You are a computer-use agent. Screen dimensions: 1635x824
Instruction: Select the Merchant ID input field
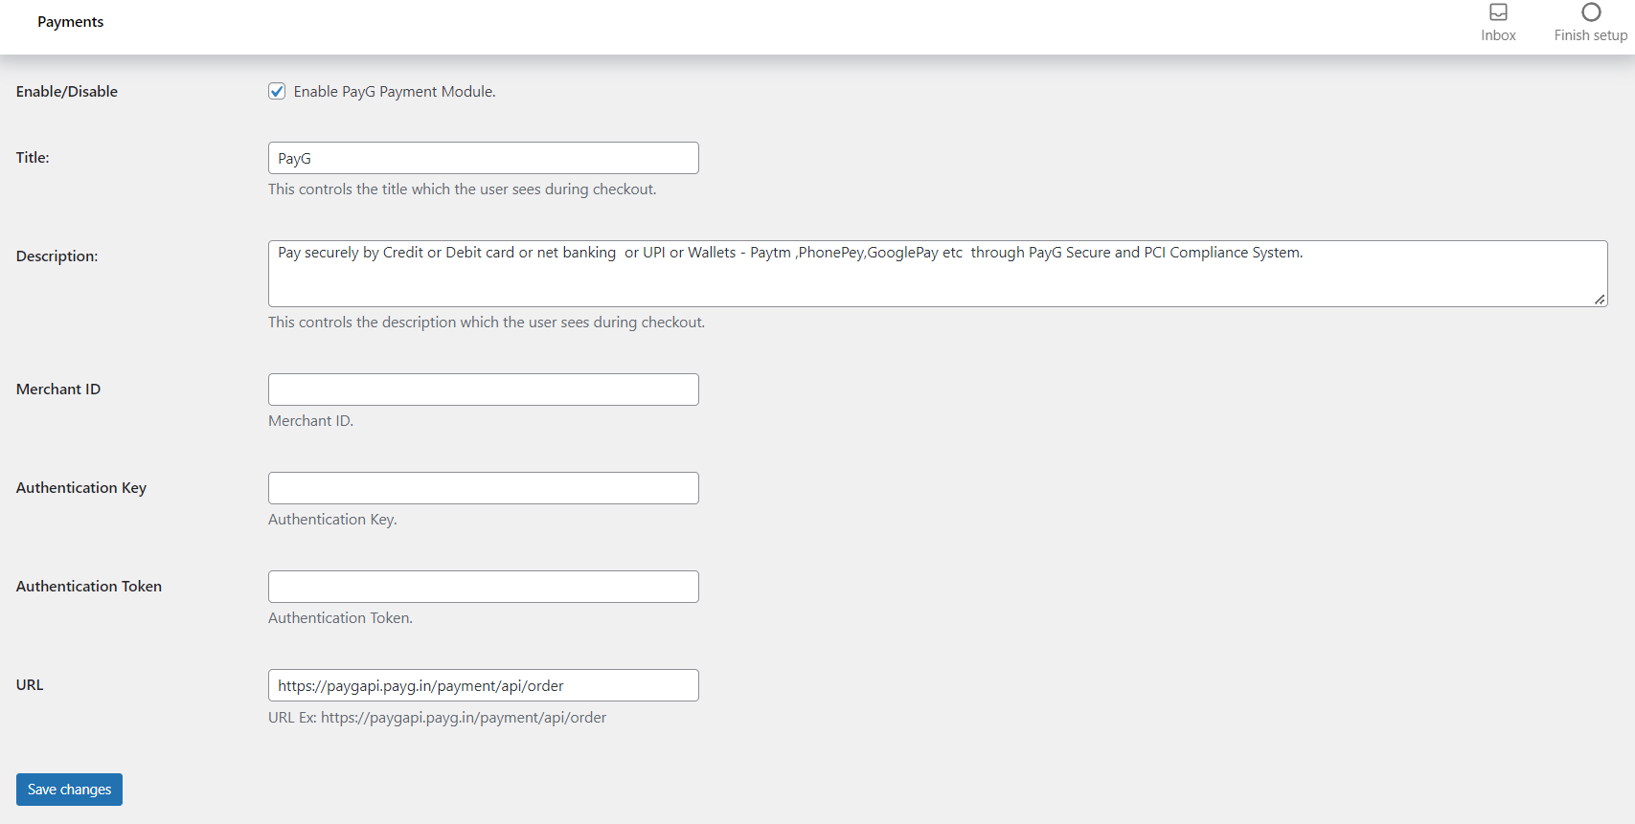point(484,390)
